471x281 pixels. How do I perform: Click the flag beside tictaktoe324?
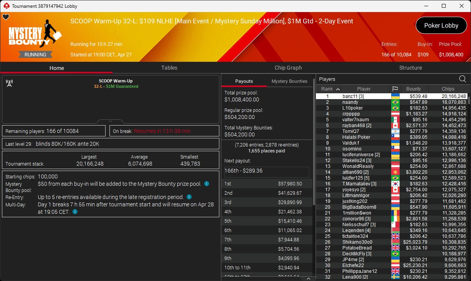(395, 236)
